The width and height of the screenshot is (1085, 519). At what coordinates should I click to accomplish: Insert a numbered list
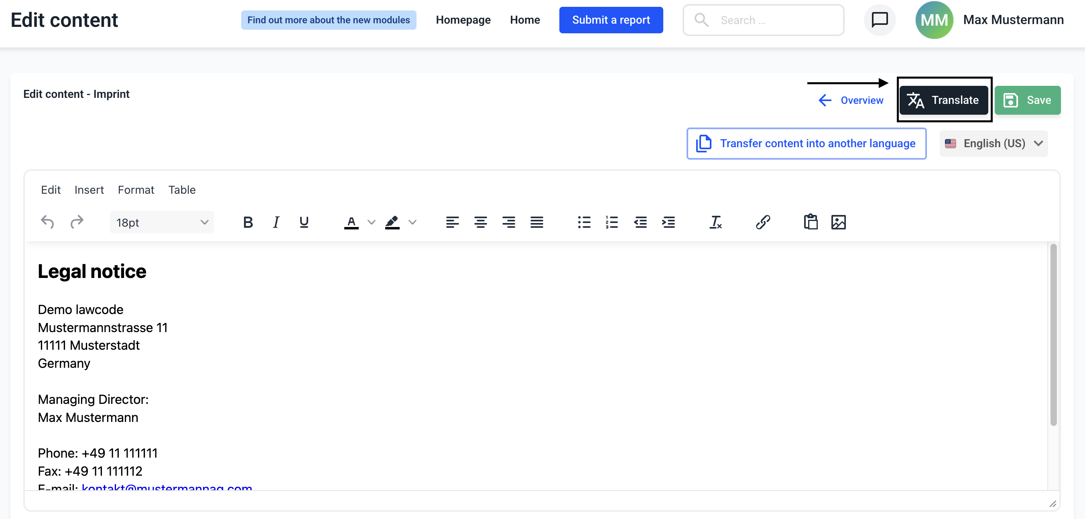coord(612,222)
